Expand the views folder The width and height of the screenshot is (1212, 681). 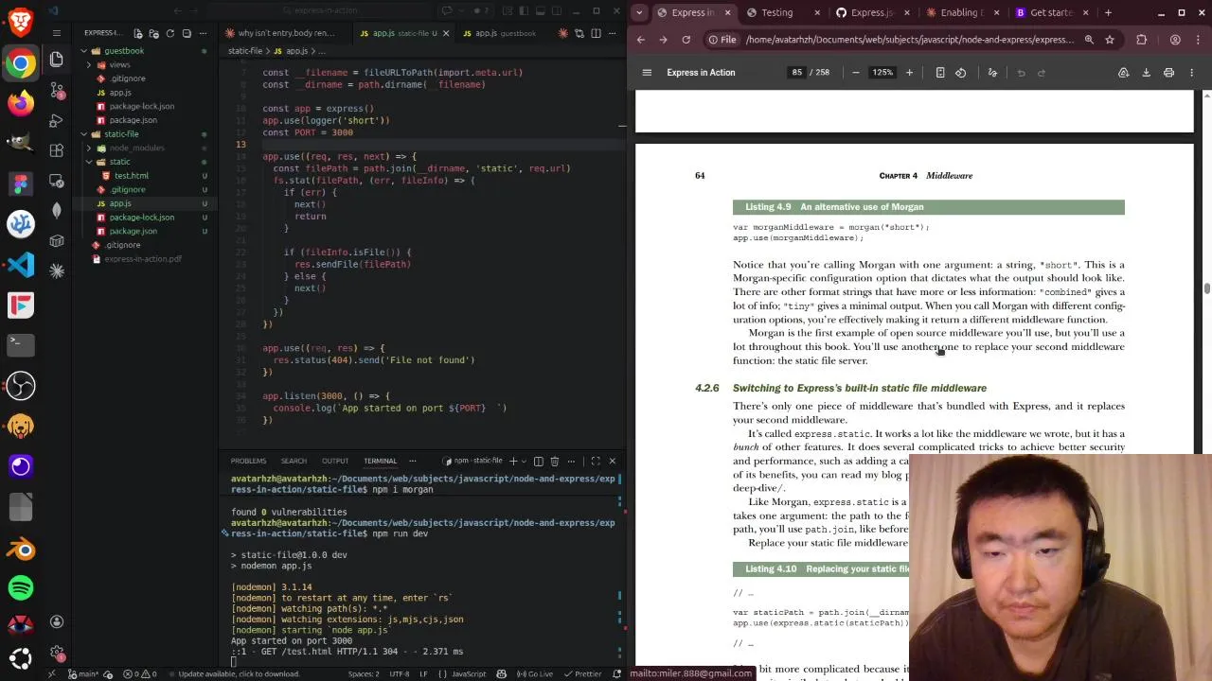click(119, 65)
